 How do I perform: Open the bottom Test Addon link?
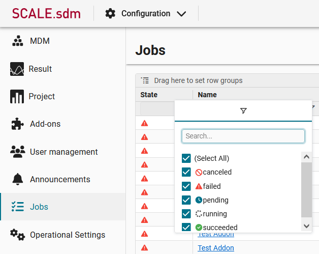tap(216, 248)
